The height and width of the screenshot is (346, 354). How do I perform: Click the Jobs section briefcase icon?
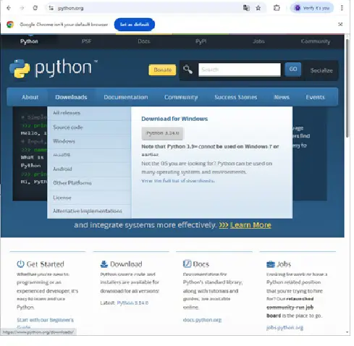(x=271, y=264)
